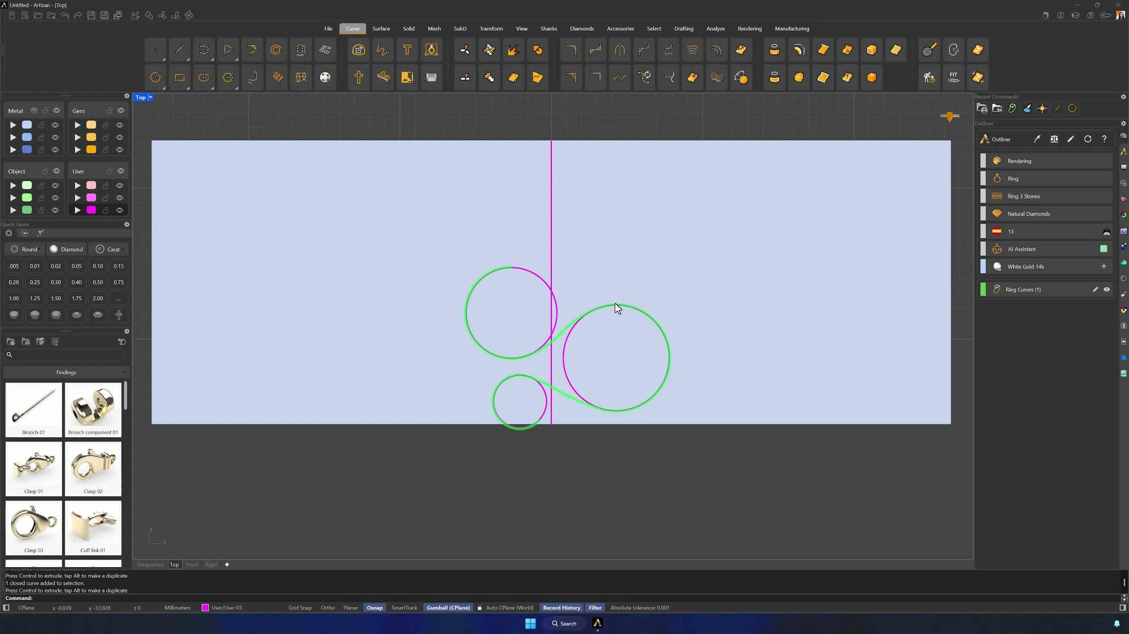Click the Freeform curve tool
Image resolution: width=1129 pixels, height=634 pixels.
(x=383, y=50)
